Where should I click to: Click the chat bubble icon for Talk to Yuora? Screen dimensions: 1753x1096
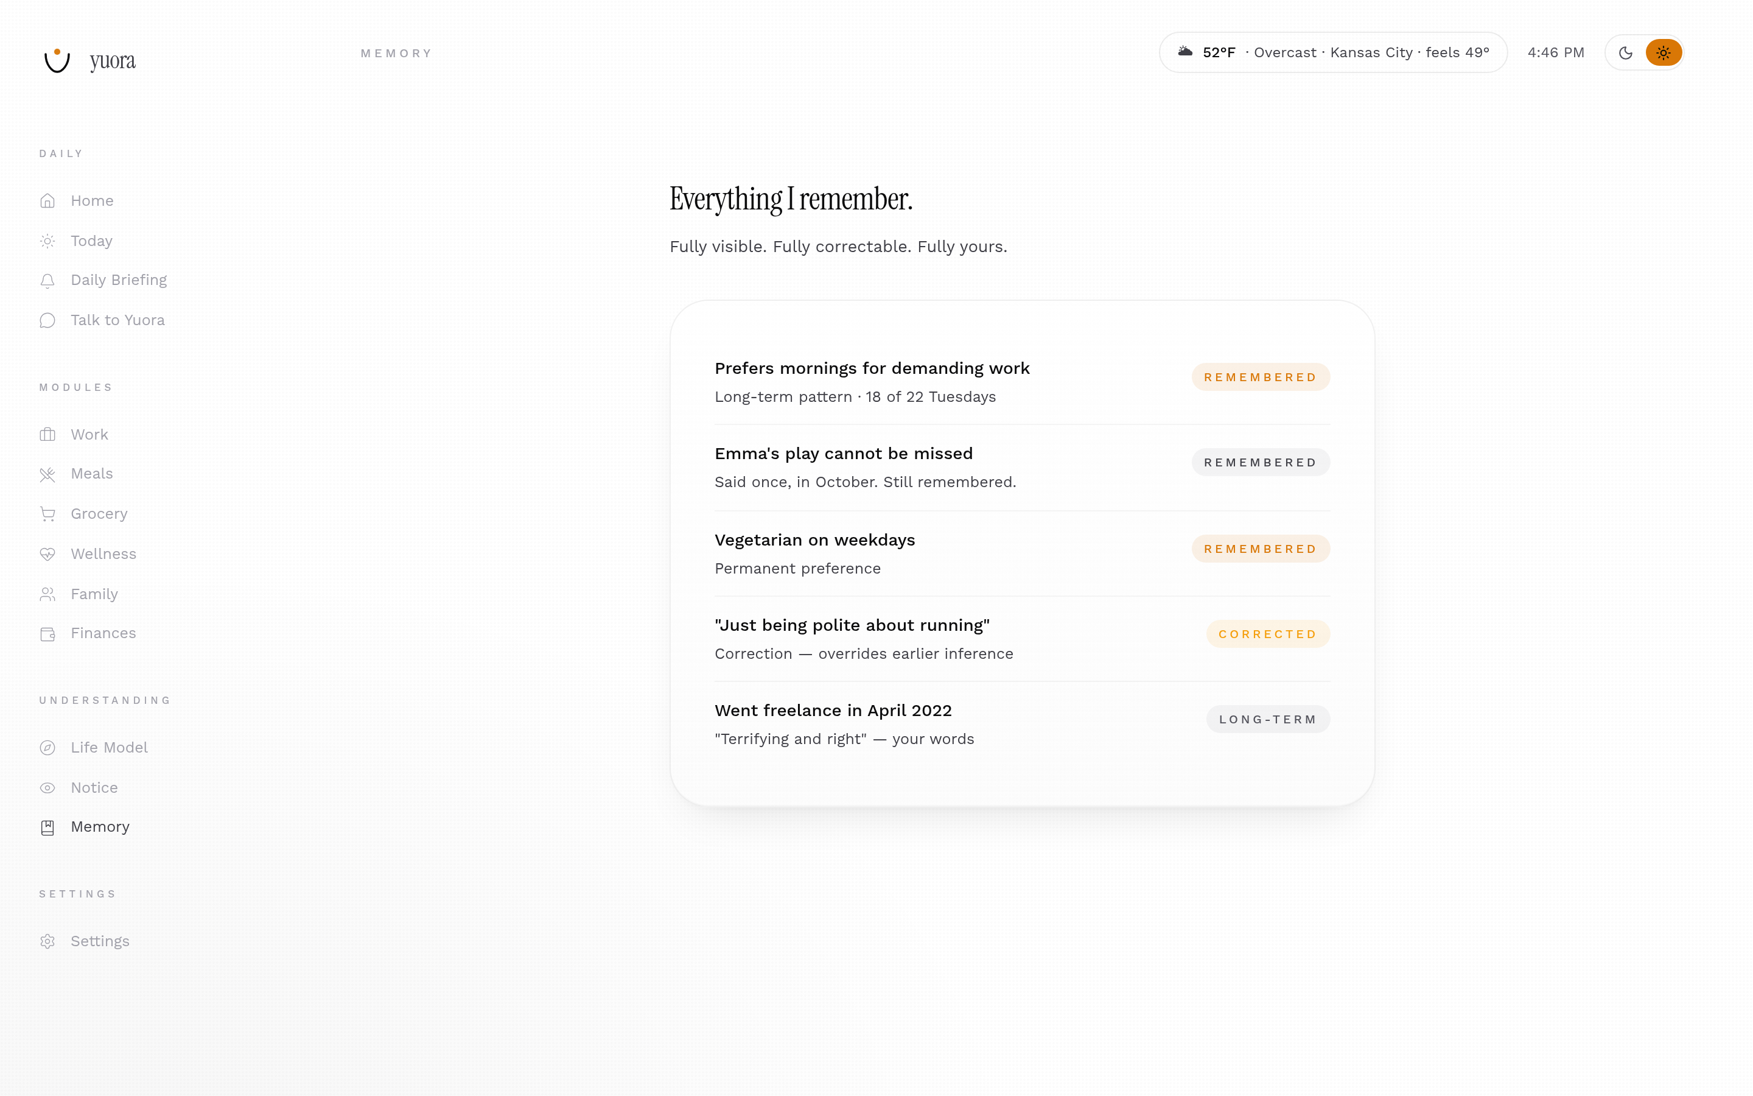pyautogui.click(x=48, y=320)
